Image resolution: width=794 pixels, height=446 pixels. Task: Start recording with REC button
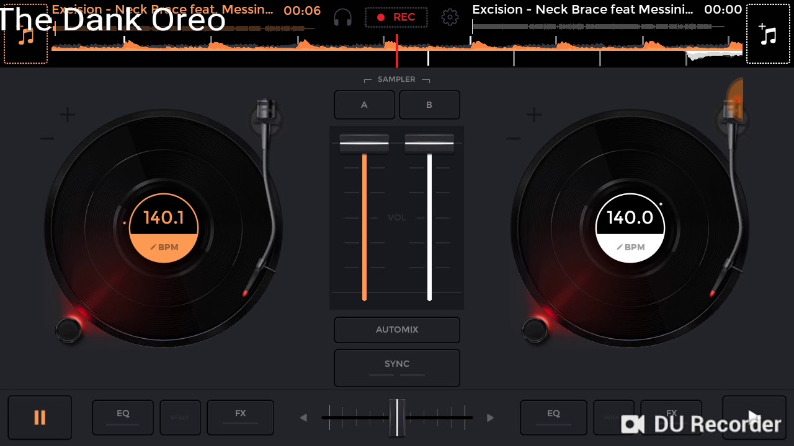[396, 17]
